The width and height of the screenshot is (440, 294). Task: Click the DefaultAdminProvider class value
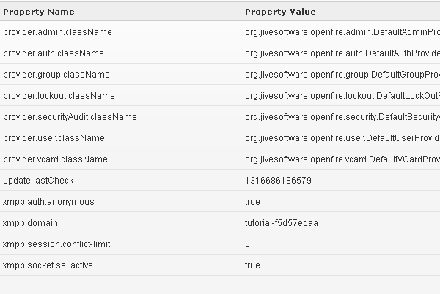(342, 32)
